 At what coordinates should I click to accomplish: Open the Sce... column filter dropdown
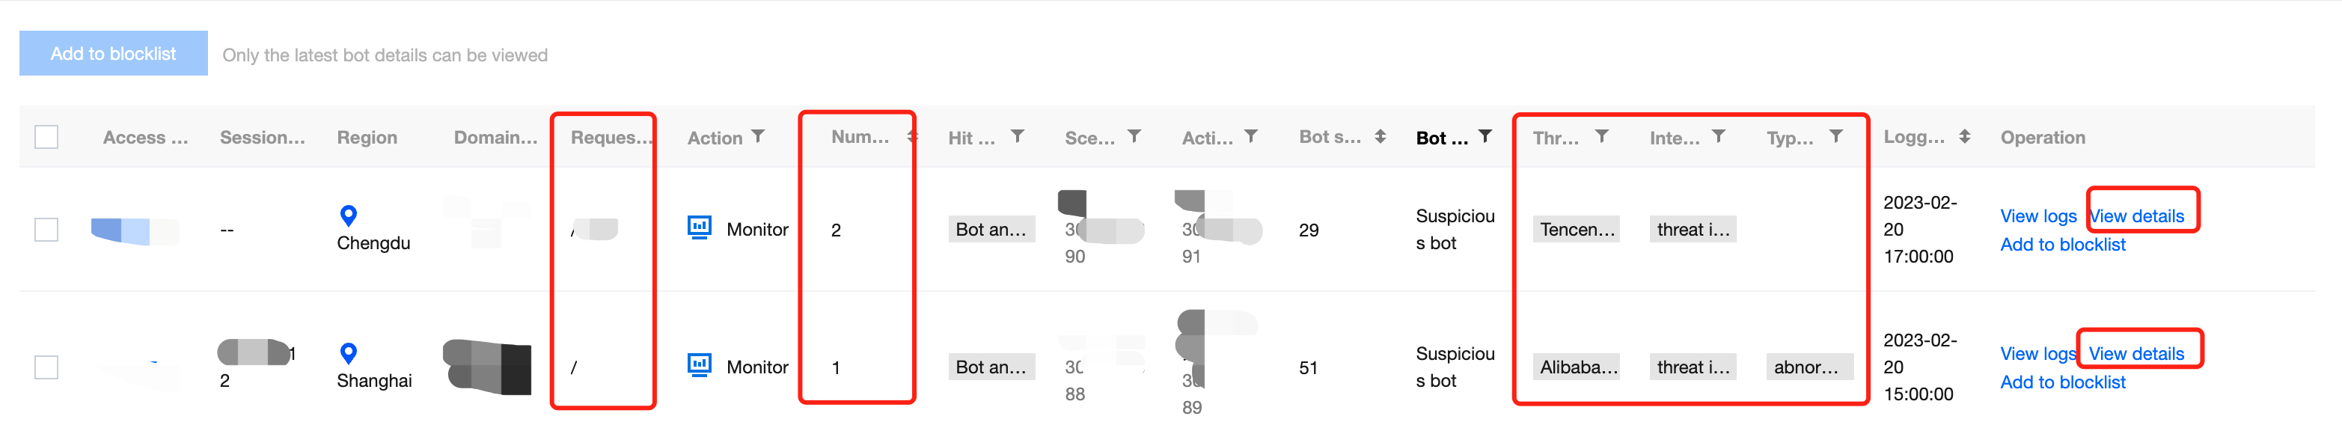[1134, 136]
